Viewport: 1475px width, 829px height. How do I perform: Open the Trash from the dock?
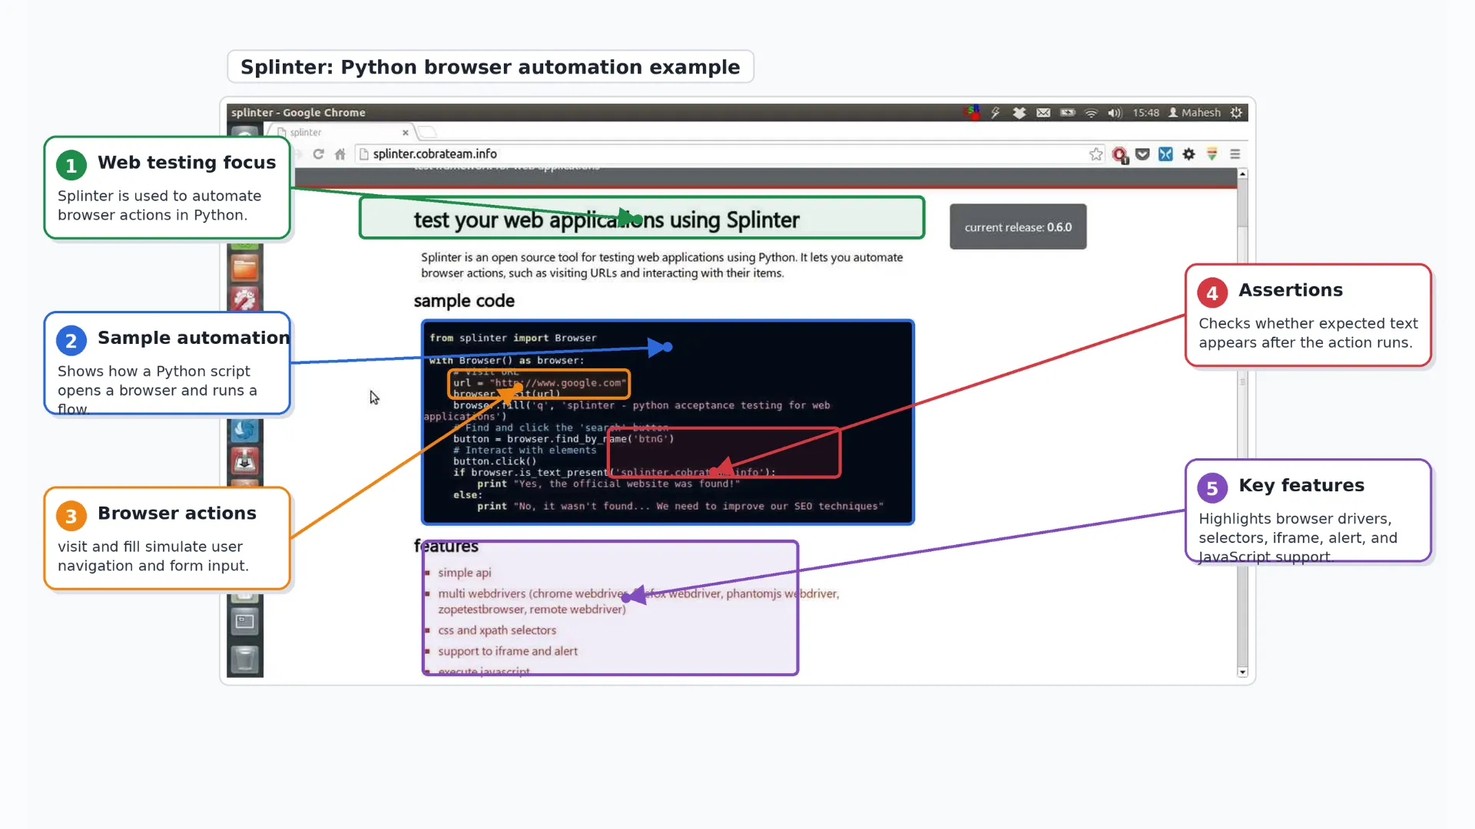pos(245,659)
